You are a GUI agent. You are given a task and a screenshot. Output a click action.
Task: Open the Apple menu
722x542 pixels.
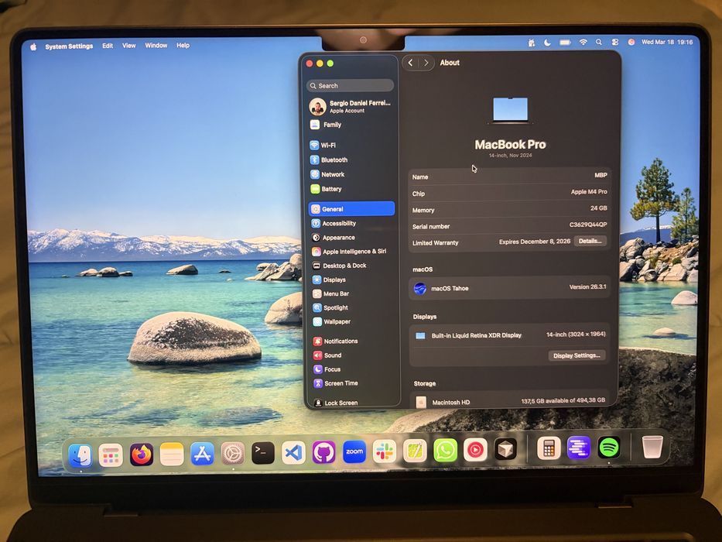[33, 46]
